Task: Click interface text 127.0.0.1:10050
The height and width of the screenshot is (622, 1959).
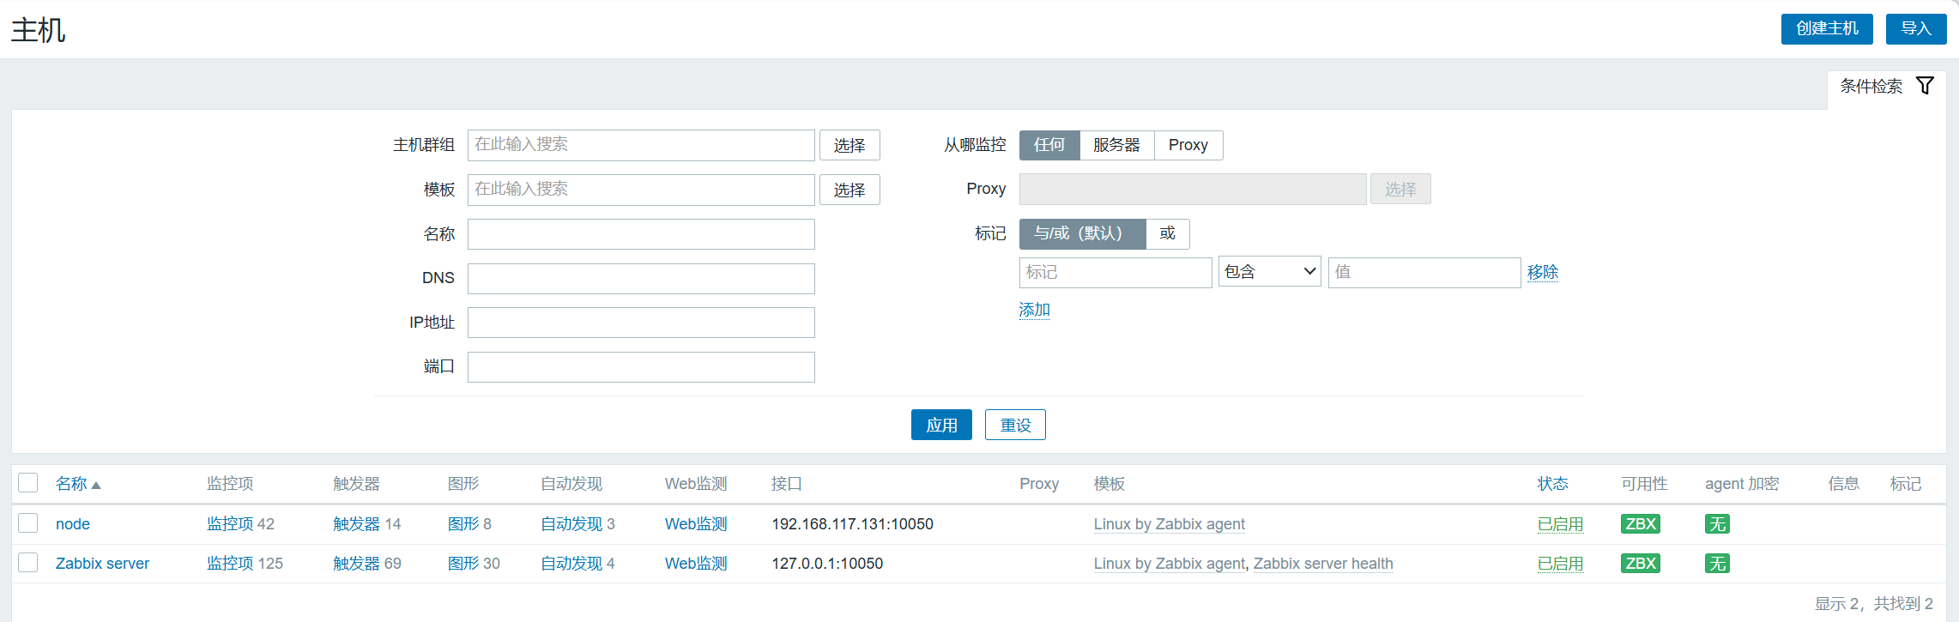Action: [x=827, y=564]
